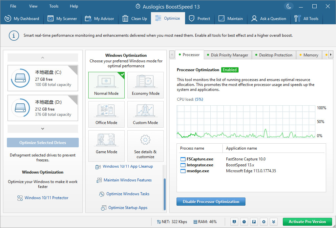Open Windows 10/11 App Cleanup link
This screenshot has width=336, height=228.
click(128, 167)
